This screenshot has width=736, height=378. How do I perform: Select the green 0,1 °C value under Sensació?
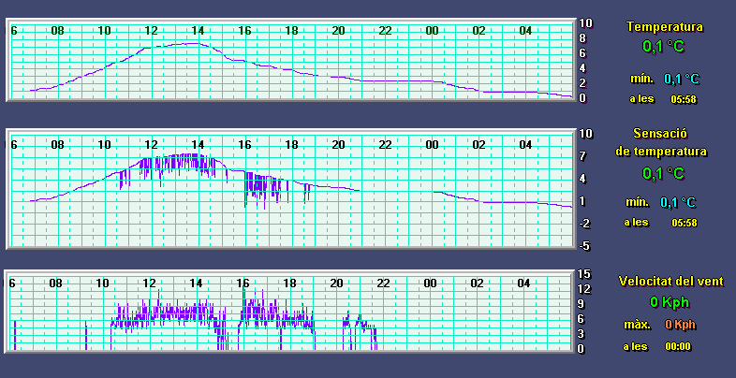663,173
